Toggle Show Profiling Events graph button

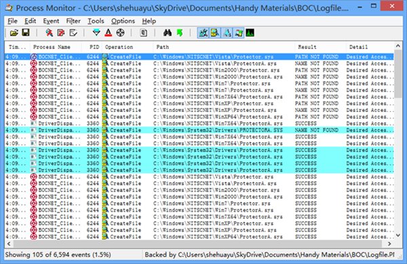250,33
